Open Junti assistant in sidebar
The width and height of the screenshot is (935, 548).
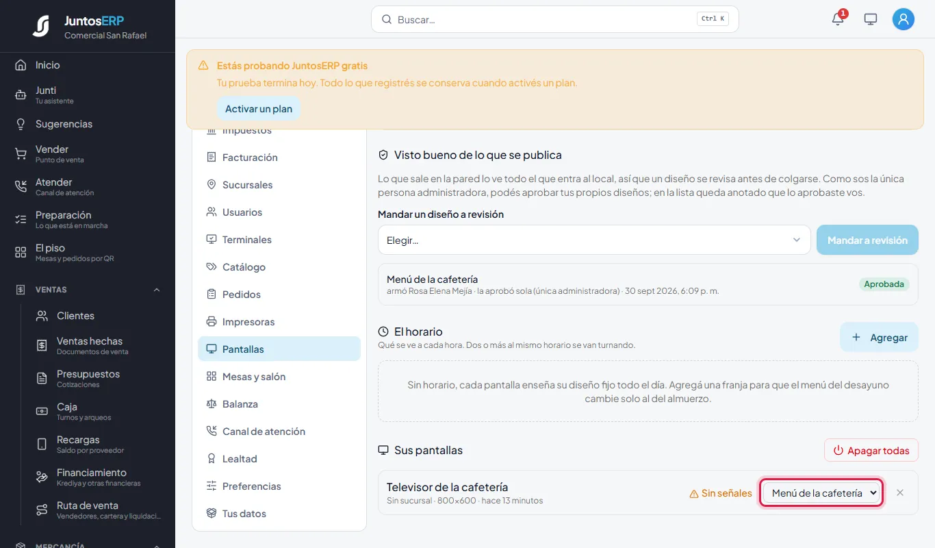pyautogui.click(x=88, y=95)
